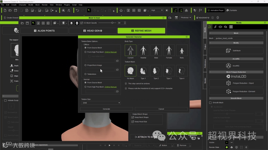Click Cancel in Generate Character dialog
This screenshot has width=268, height=150.
tap(161, 109)
